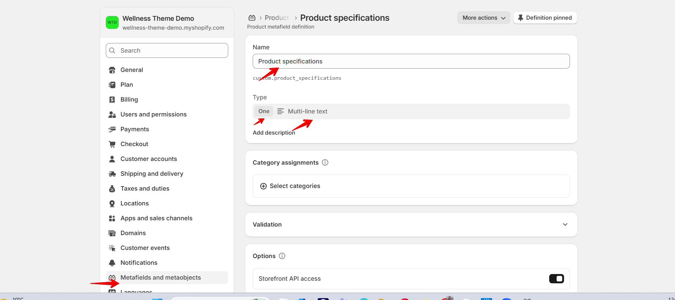Screen dimensions: 675x300
Task: Click the plus icon beside Select categories
Action: [x=263, y=186]
